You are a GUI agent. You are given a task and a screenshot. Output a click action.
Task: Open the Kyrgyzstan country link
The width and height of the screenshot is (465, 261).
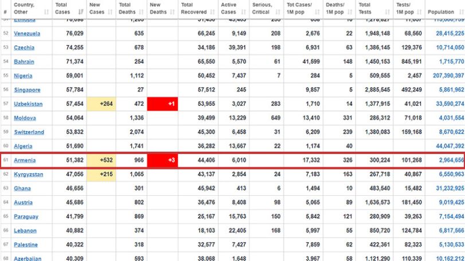[29, 175]
